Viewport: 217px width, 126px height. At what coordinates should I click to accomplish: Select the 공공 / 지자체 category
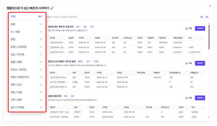click(27, 54)
